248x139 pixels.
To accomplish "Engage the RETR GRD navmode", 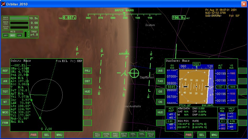I will coord(124,135).
